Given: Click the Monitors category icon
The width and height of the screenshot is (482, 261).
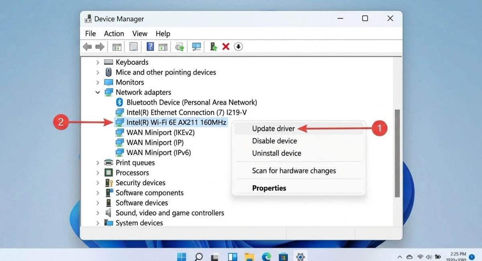Looking at the screenshot, I should pos(108,82).
